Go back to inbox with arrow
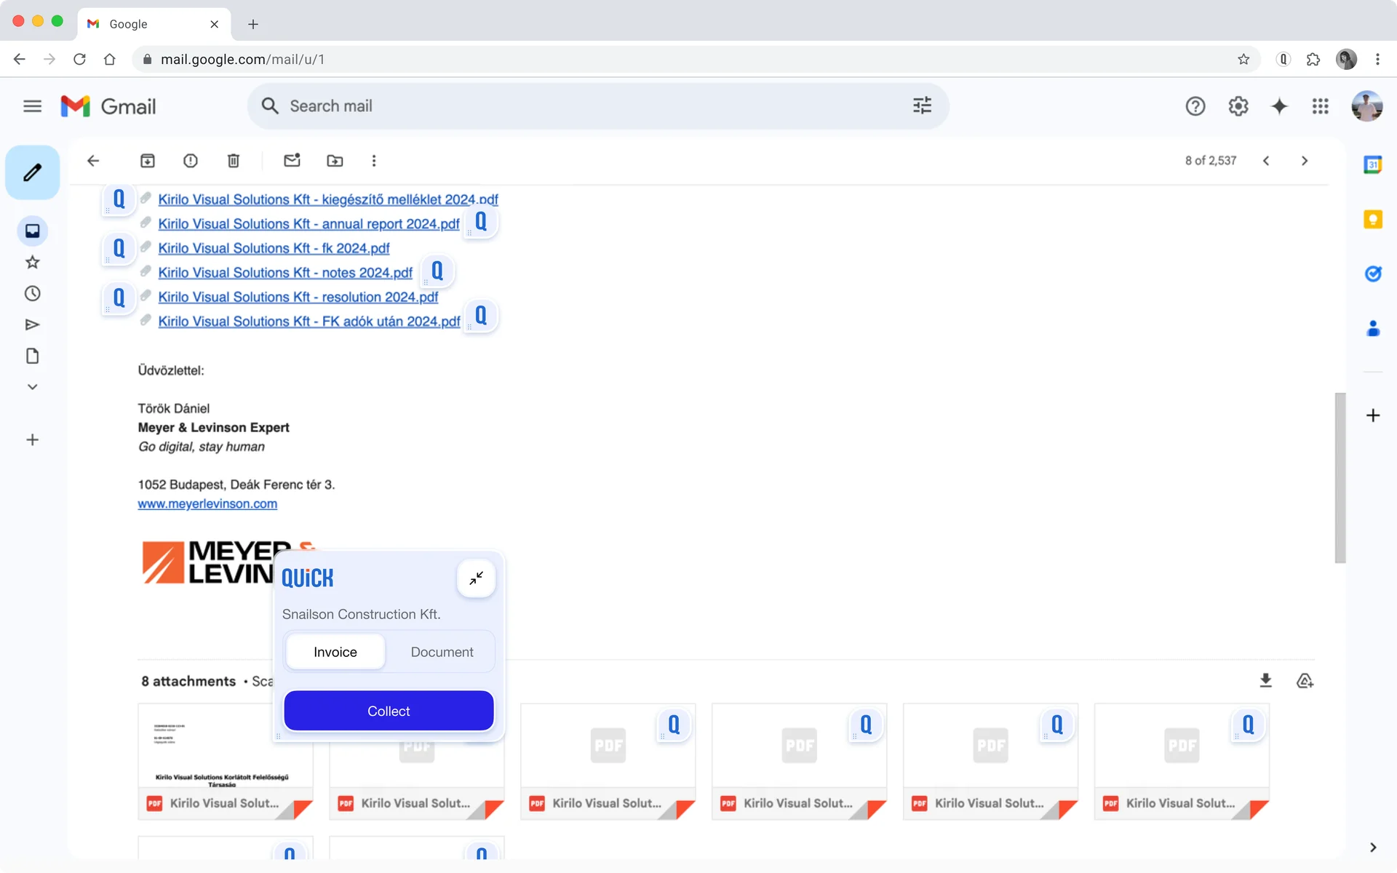Viewport: 1397px width, 873px height. point(93,161)
